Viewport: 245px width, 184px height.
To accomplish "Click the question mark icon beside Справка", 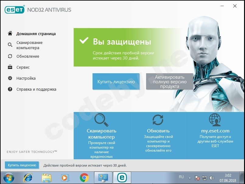I will (10, 89).
